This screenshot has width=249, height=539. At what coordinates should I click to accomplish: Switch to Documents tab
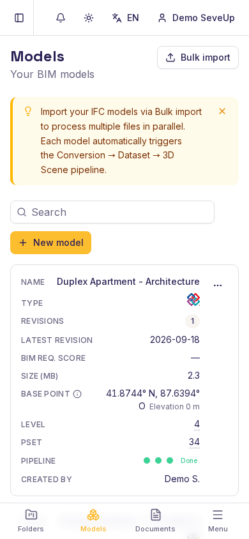(155, 520)
